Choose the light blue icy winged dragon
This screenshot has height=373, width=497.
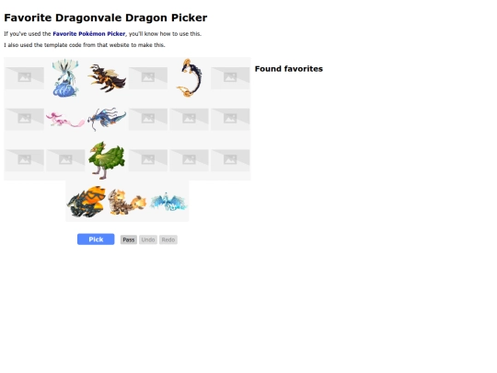(168, 202)
